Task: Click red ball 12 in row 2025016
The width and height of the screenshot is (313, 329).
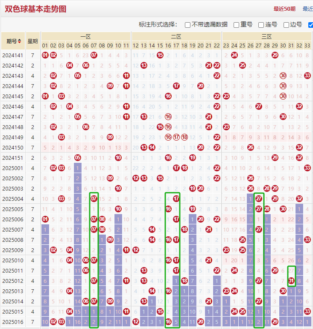Action: point(136,322)
